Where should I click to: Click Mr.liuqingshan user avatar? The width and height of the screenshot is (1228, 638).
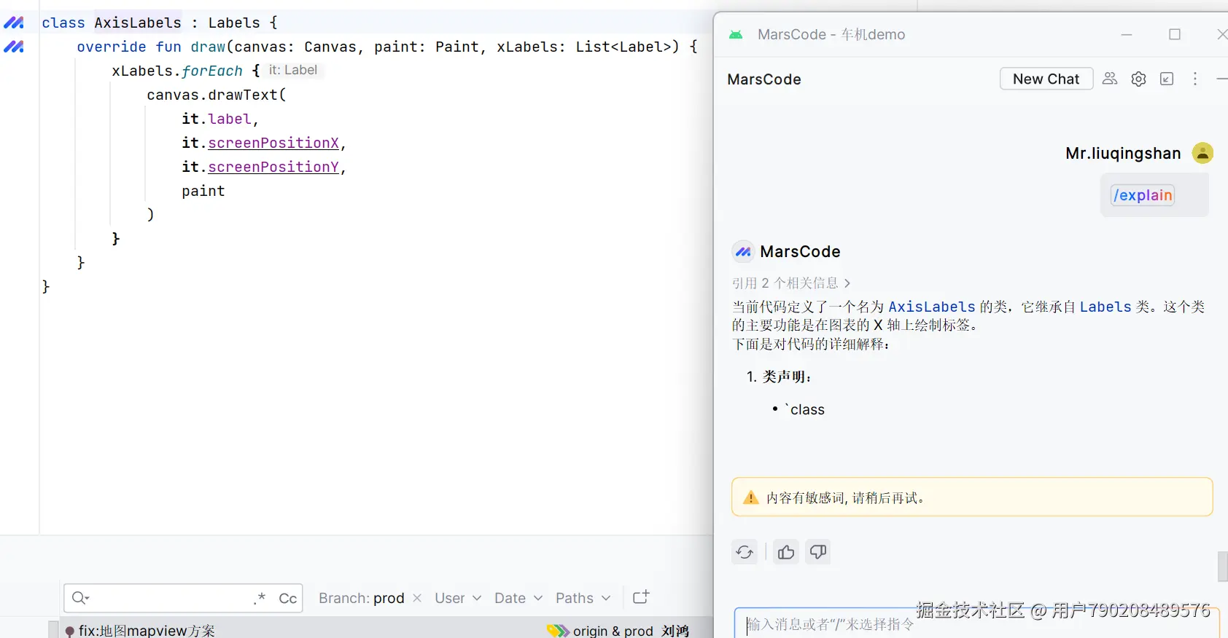(x=1202, y=153)
